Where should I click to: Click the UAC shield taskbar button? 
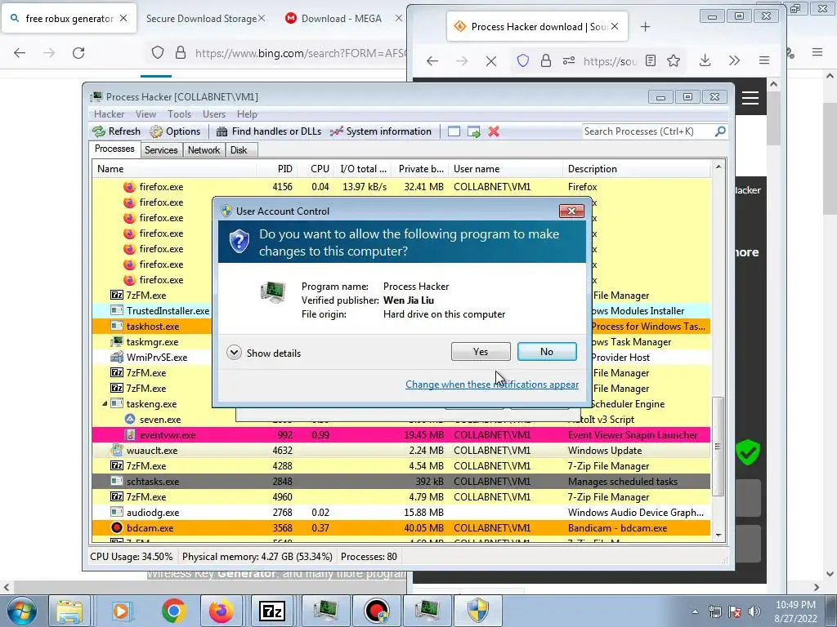click(x=478, y=611)
